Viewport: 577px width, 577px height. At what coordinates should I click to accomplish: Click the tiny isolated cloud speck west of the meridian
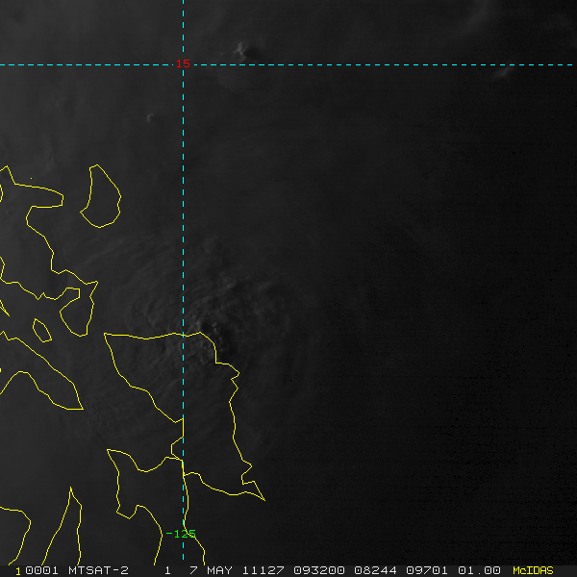(x=150, y=117)
